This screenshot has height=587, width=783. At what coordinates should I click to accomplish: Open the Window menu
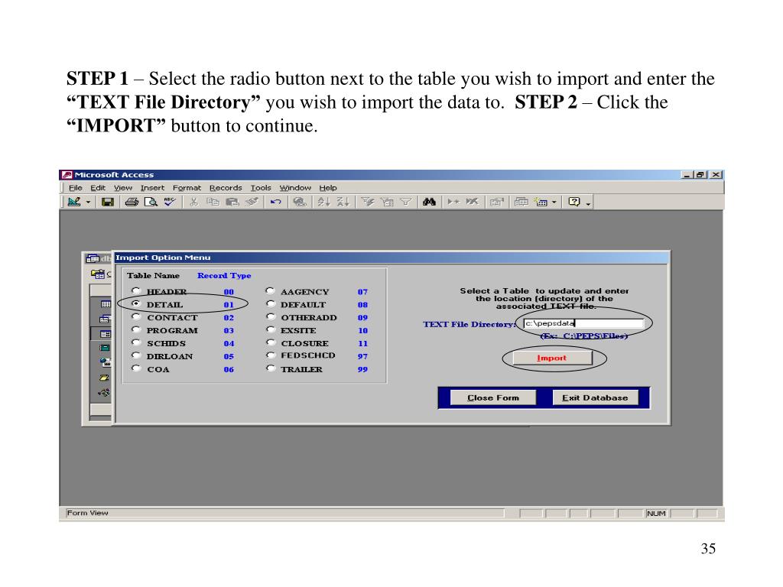tap(295, 188)
